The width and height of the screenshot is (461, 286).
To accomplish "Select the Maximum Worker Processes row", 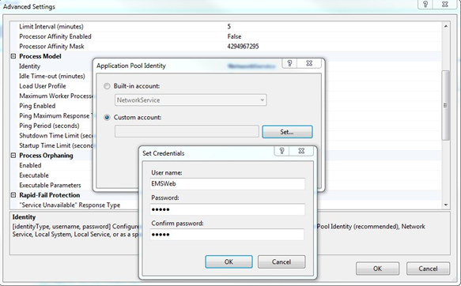I will point(56,96).
